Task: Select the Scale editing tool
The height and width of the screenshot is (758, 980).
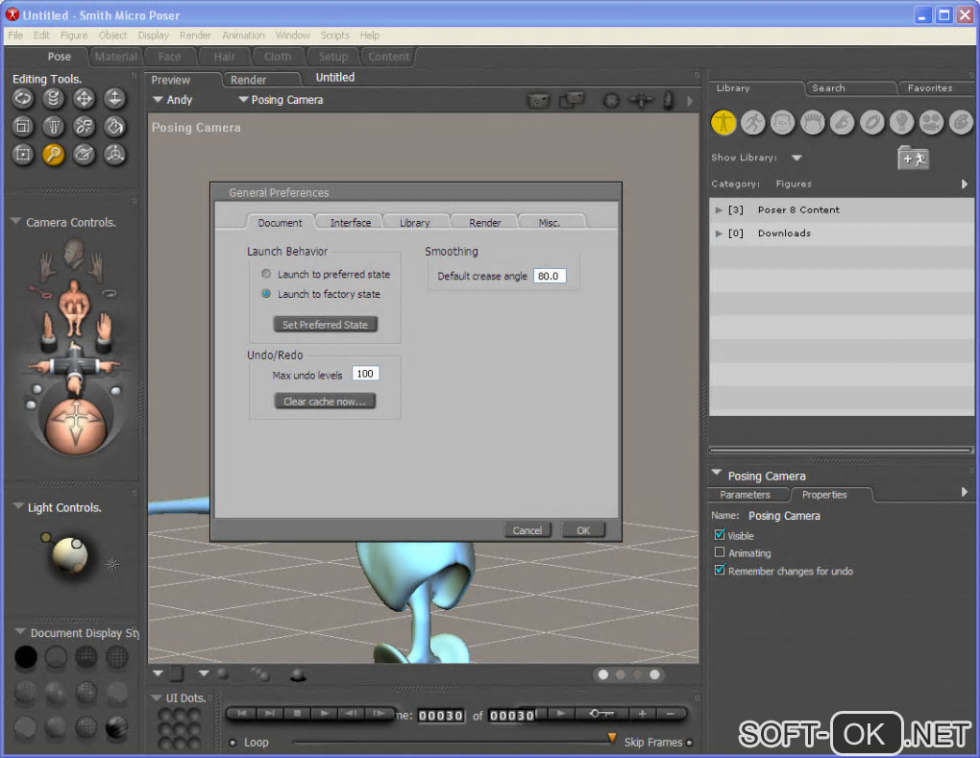Action: pos(23,126)
